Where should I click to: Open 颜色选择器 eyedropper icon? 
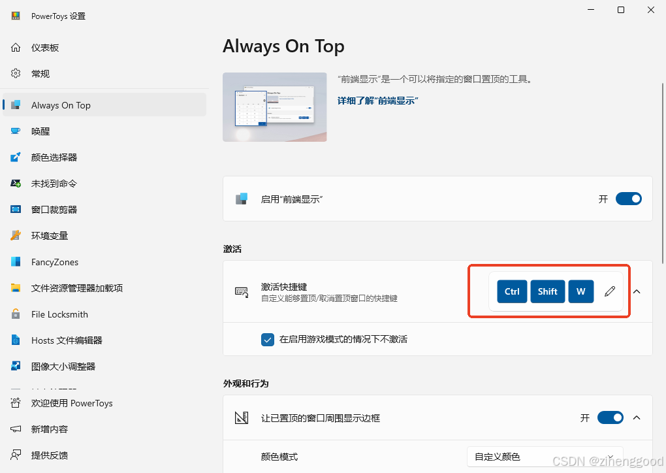click(x=16, y=157)
